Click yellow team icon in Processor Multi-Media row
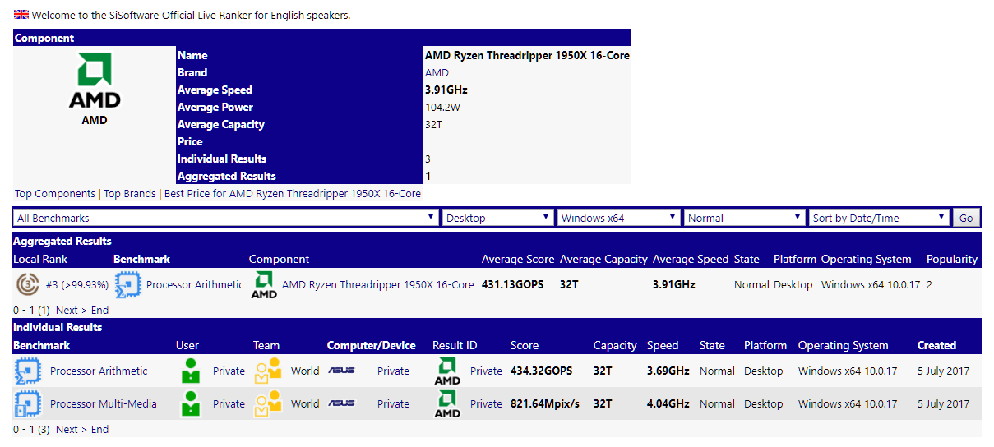This screenshot has width=994, height=447. pos(267,404)
